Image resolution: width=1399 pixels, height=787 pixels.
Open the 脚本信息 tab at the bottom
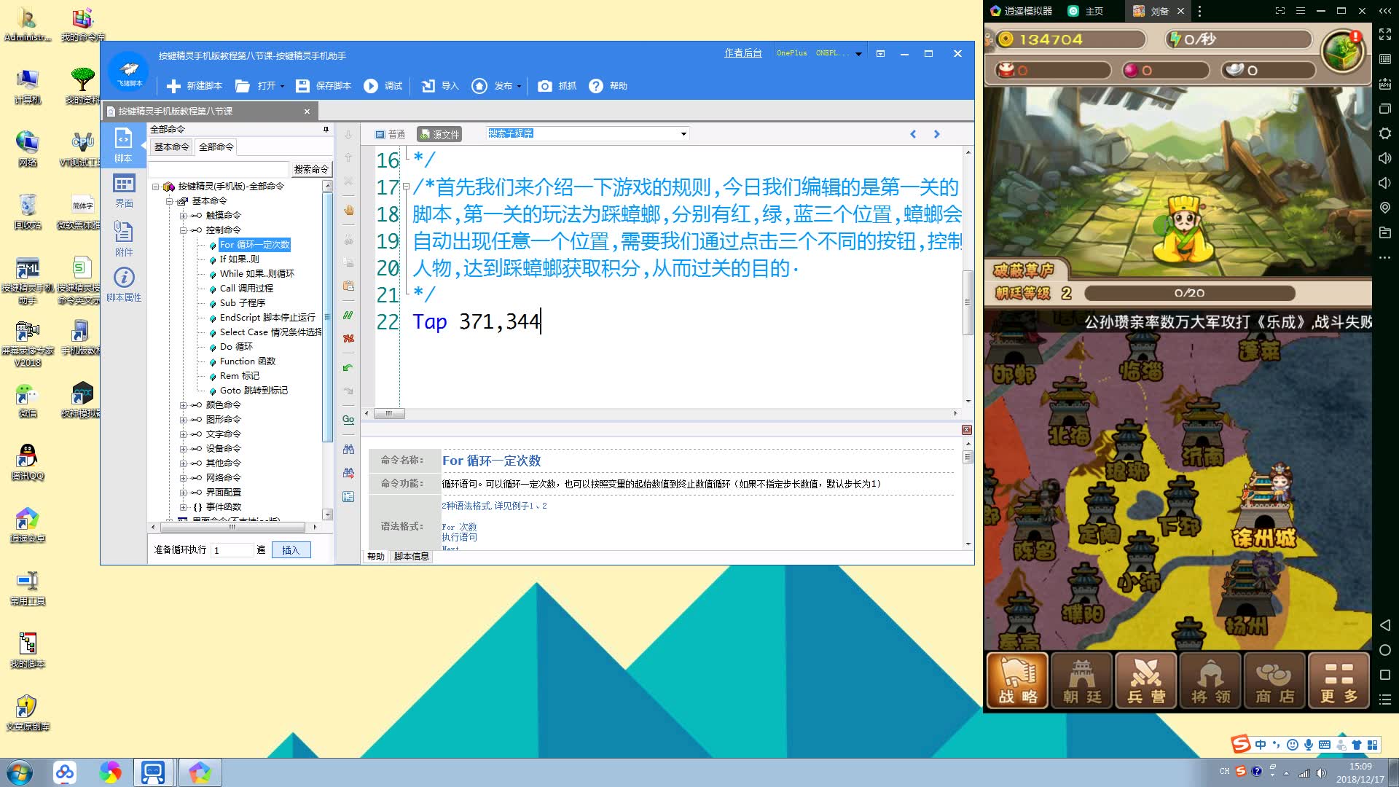click(x=411, y=557)
